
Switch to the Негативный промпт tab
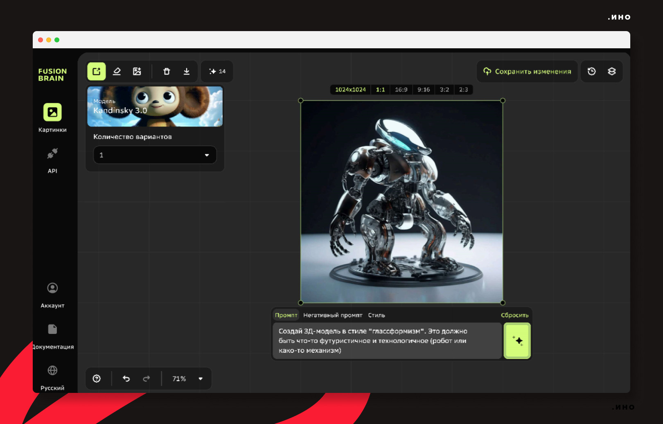[333, 315]
